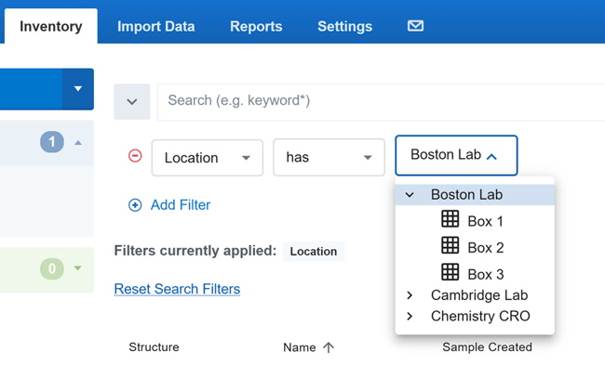Collapse the sidebar section with count 1
This screenshot has width=605, height=365.
click(78, 143)
